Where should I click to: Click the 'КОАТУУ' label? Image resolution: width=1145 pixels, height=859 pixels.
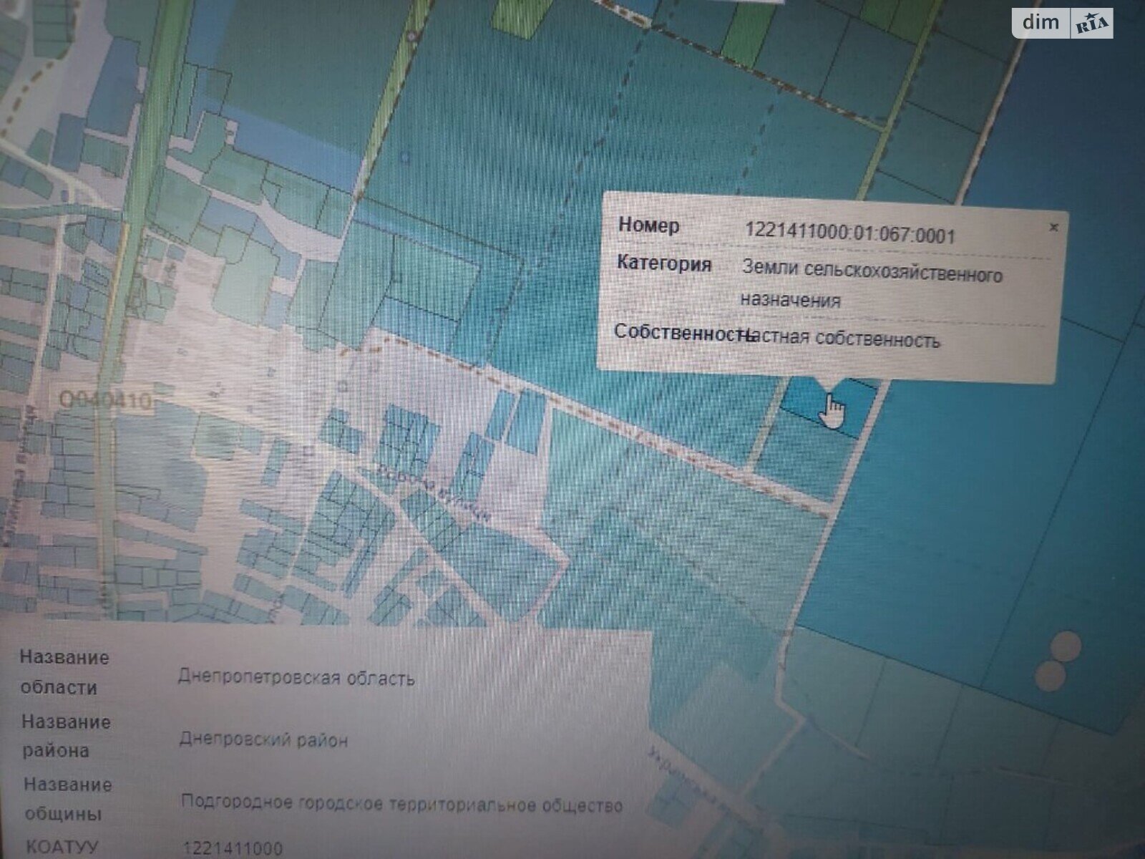pyautogui.click(x=62, y=847)
